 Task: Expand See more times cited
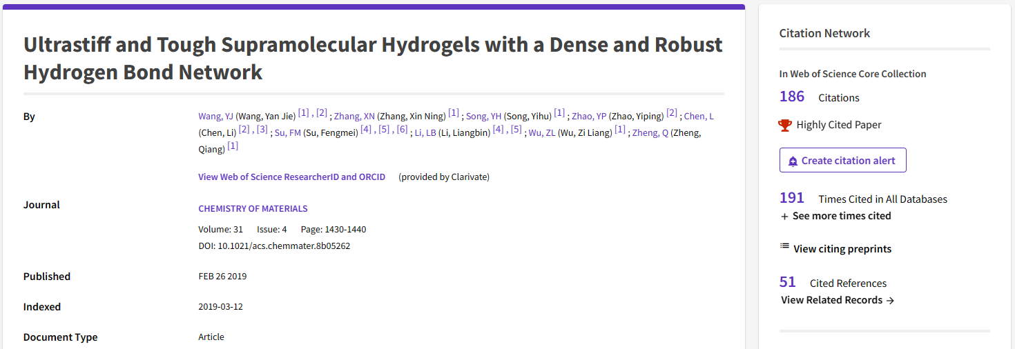pos(835,216)
